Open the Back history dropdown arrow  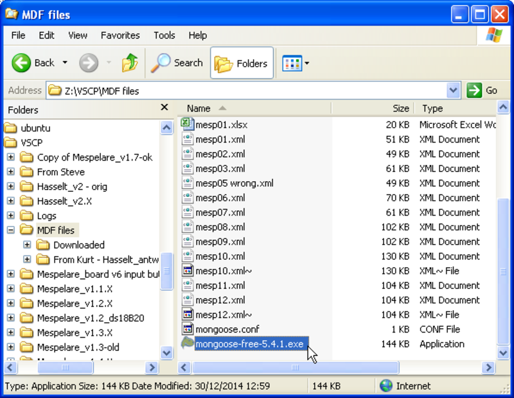pos(65,63)
